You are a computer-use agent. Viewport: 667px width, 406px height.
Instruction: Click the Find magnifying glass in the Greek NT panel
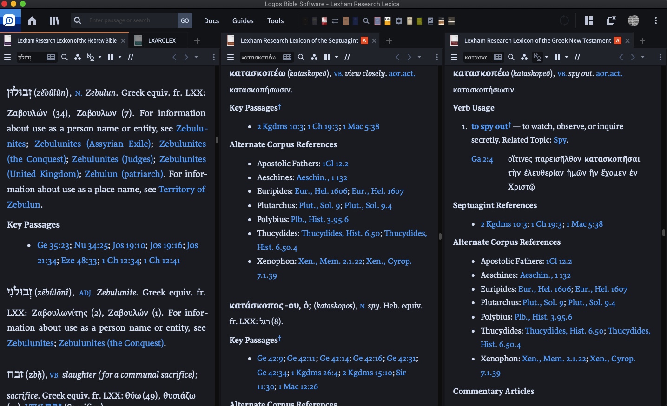[x=511, y=57]
